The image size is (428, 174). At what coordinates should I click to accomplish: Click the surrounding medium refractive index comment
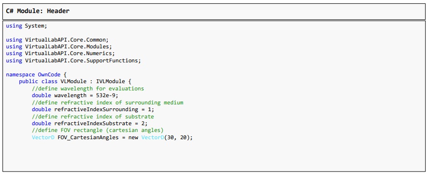(108, 102)
